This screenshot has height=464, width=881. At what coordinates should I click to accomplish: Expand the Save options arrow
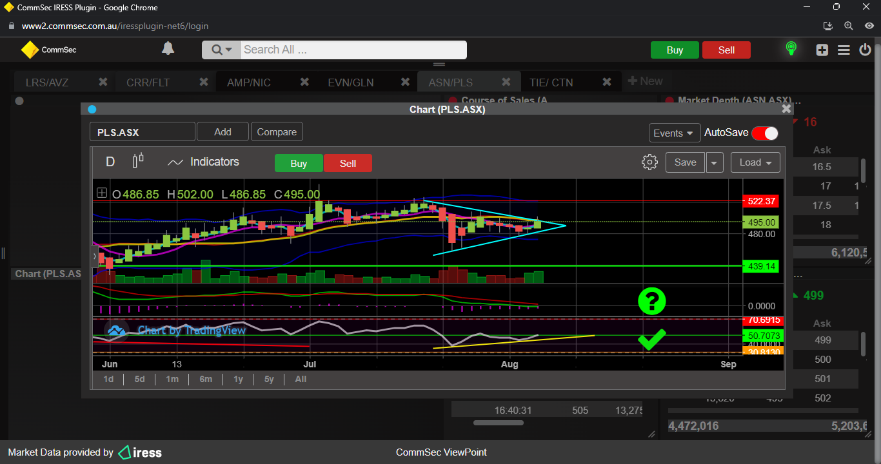[714, 163]
